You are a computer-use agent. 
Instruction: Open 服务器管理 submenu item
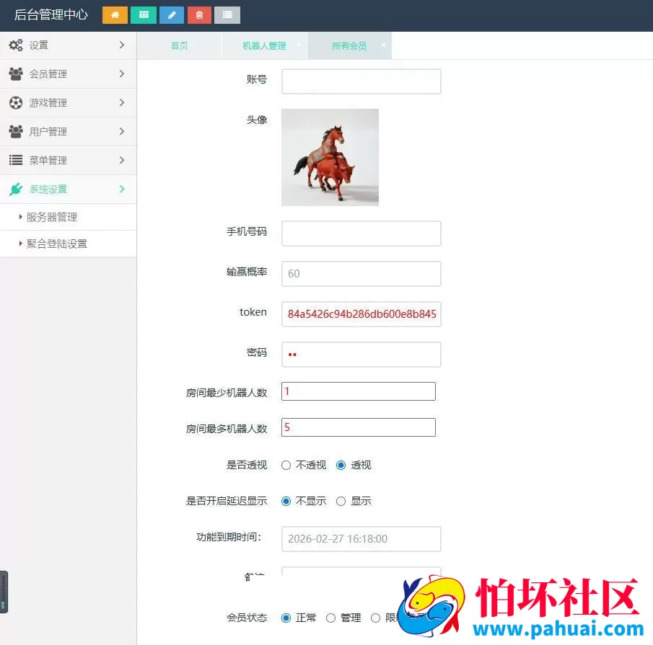[69, 217]
